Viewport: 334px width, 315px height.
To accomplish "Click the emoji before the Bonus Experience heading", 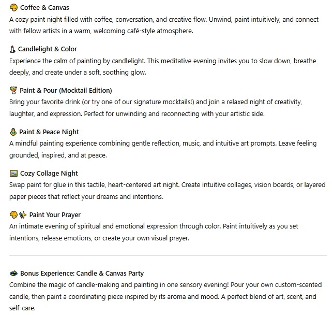I will point(13,273).
